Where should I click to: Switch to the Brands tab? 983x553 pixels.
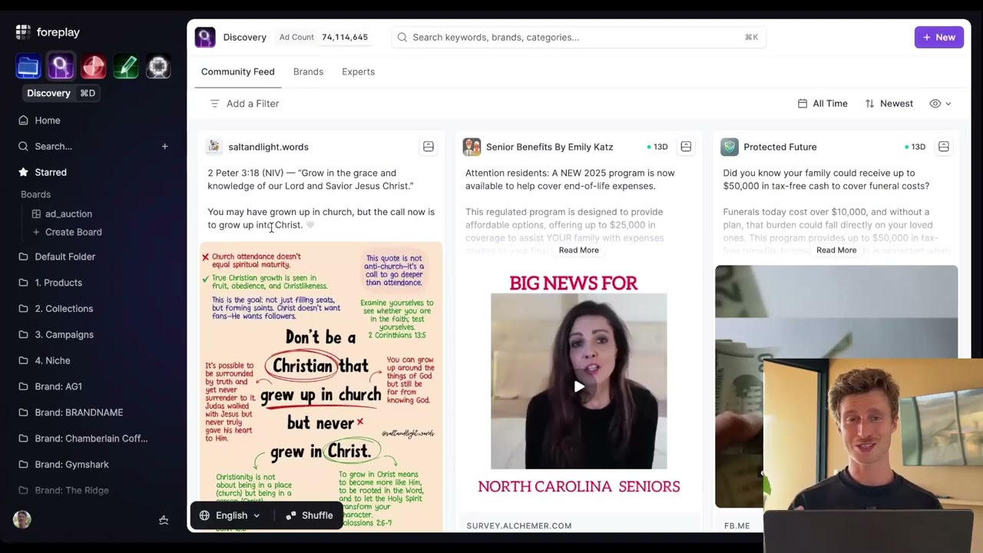click(x=308, y=71)
